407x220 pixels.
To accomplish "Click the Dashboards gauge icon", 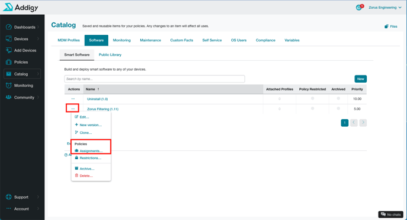I will point(8,27).
